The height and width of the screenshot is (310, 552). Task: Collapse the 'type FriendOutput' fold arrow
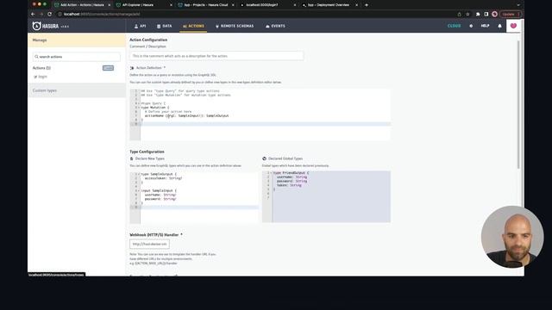(271, 173)
